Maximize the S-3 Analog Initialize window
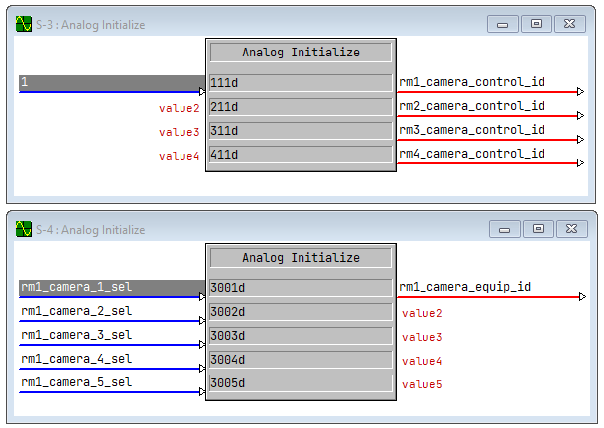Image resolution: width=604 pixels, height=428 pixels. [536, 24]
